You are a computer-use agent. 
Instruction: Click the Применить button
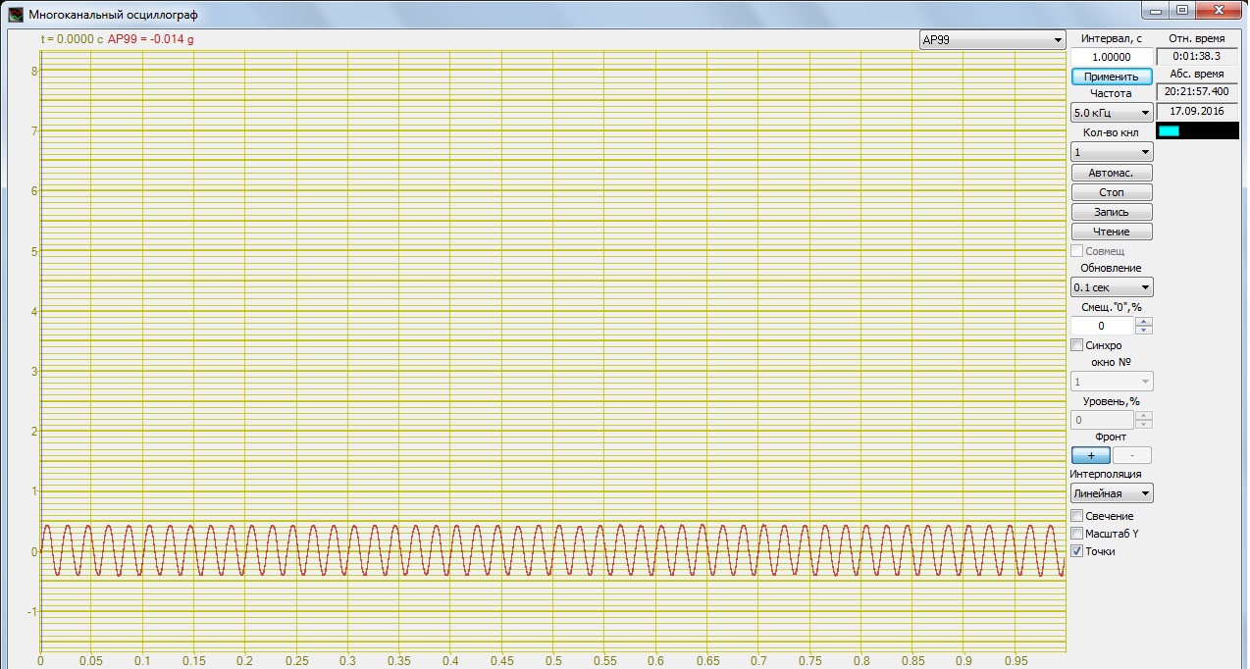tap(1112, 77)
